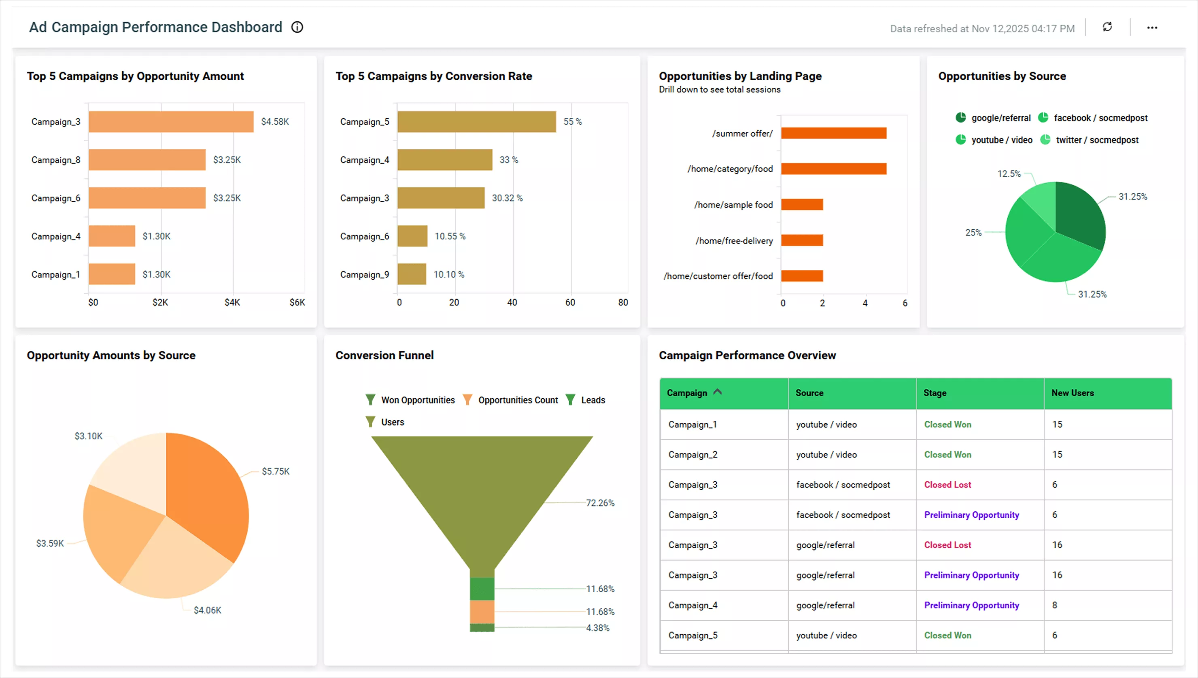Hide Opportunities Count in funnel legend
The image size is (1198, 678).
(x=467, y=400)
